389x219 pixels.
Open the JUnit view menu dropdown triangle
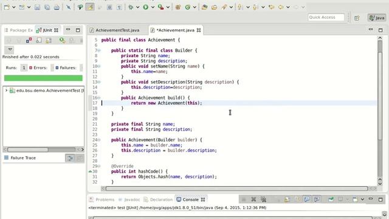point(10,49)
